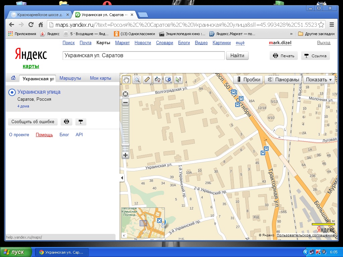
Task: Click the overview mini map thumbnail
Action: 143,223
